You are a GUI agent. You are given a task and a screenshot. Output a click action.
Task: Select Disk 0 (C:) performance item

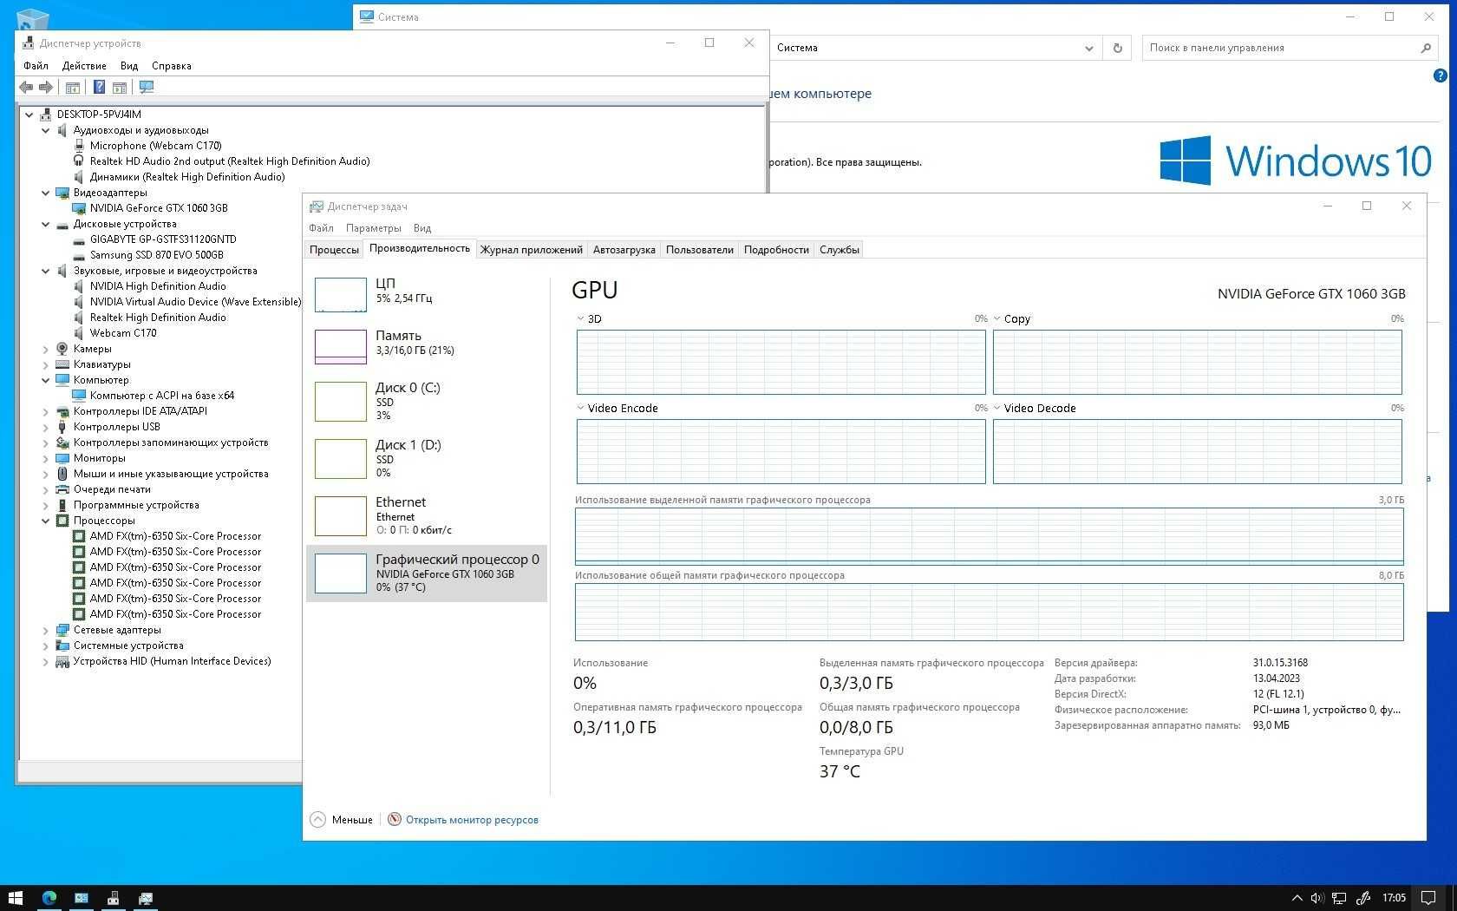426,401
